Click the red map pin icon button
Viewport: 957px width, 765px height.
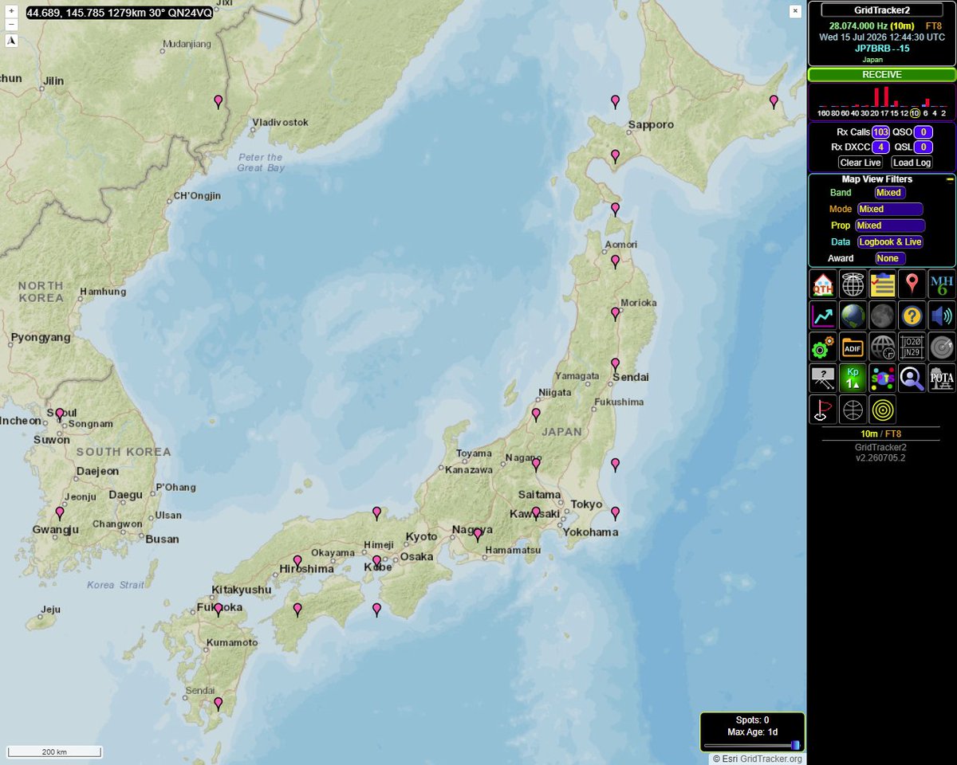coord(912,284)
